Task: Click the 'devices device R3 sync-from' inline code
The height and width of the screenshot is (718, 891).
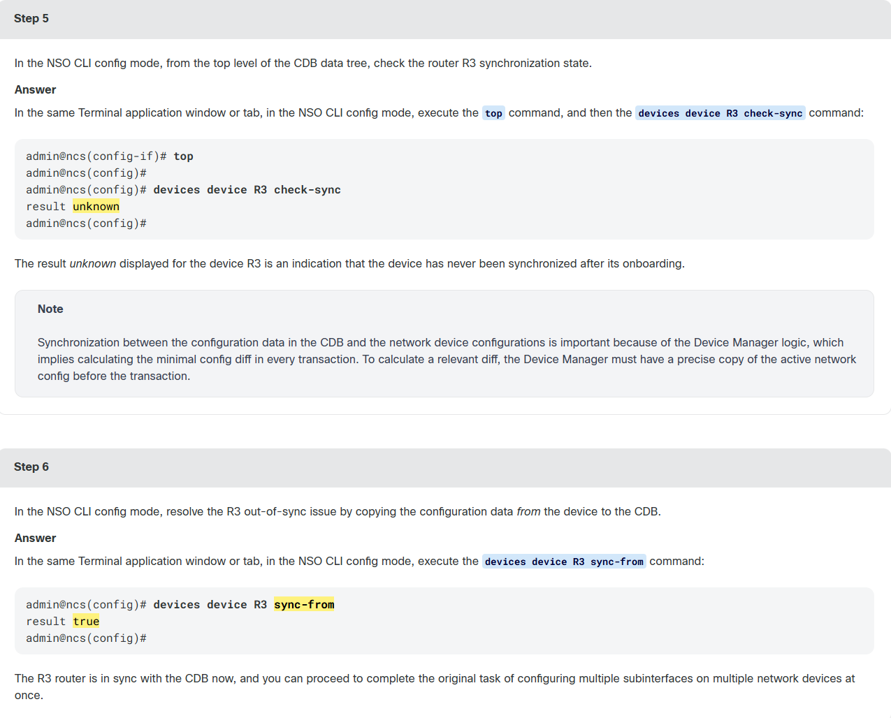Action: (564, 562)
